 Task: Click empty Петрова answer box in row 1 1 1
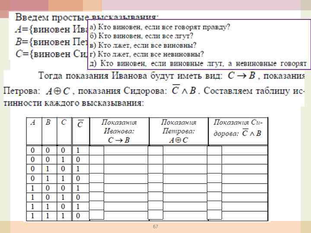tap(155, 215)
